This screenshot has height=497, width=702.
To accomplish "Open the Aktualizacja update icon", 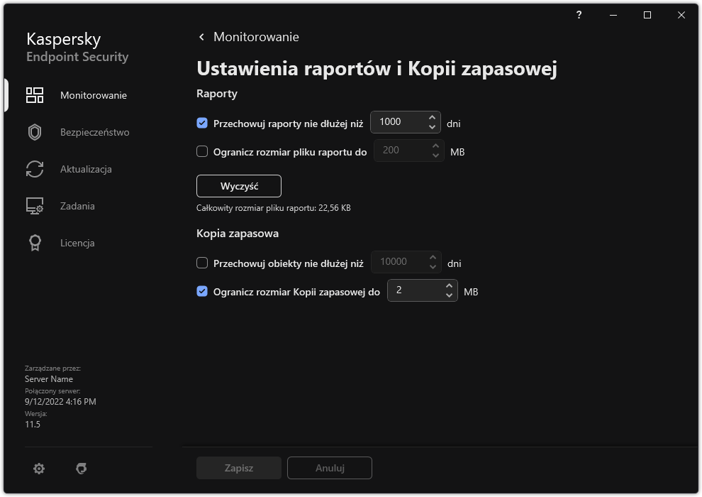I will pyautogui.click(x=34, y=169).
